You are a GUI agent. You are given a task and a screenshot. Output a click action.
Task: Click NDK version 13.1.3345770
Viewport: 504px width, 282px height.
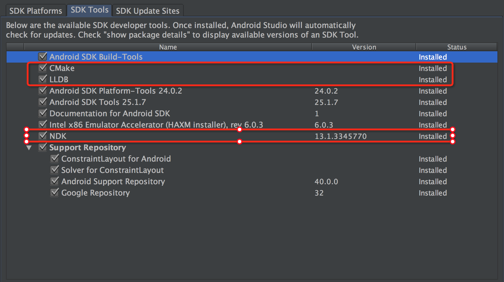click(341, 136)
